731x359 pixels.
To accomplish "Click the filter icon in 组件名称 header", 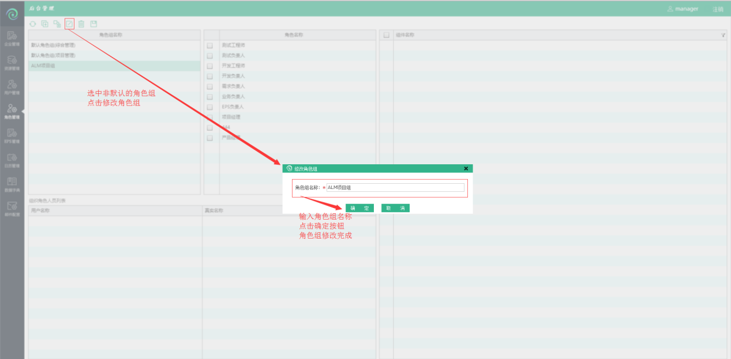I will pyautogui.click(x=723, y=35).
